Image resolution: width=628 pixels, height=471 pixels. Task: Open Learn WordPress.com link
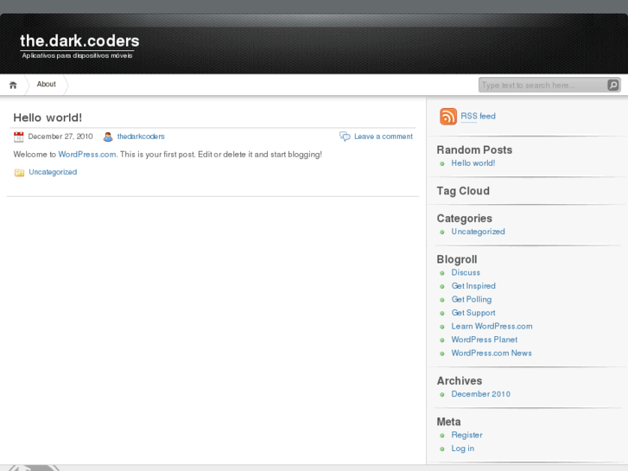[492, 327]
